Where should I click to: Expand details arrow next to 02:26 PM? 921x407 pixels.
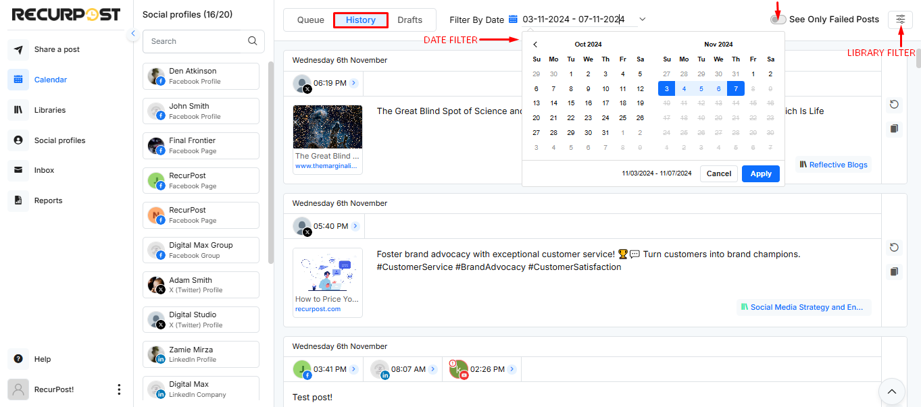pyautogui.click(x=512, y=369)
